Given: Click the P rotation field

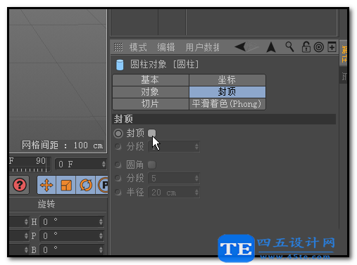Looking at the screenshot, I should click(x=72, y=235).
